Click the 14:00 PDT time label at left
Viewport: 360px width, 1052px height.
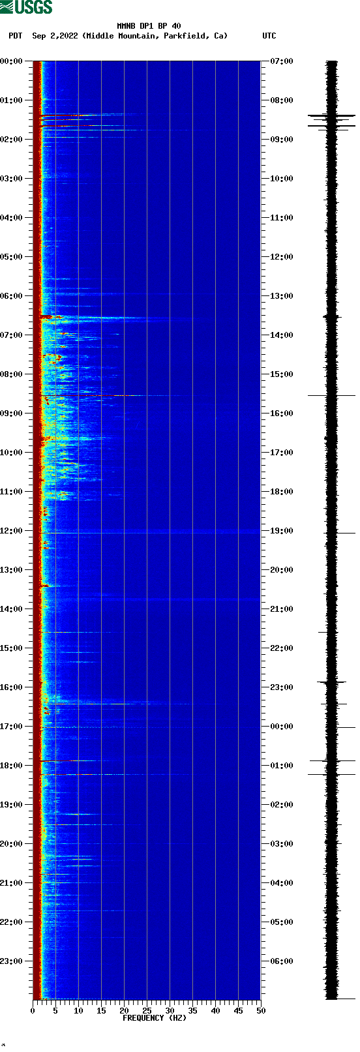pyautogui.click(x=11, y=609)
